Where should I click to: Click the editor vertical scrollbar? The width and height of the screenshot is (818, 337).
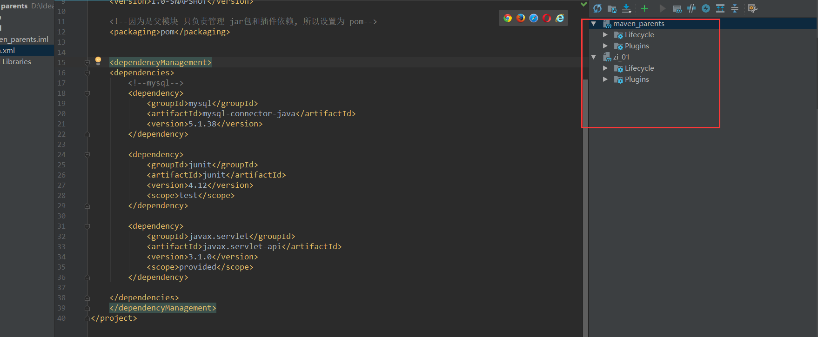click(586, 207)
